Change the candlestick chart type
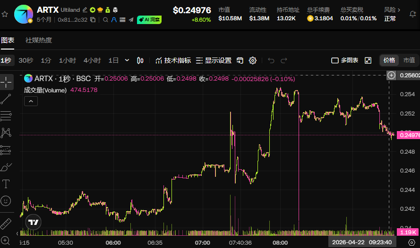 pos(140,60)
